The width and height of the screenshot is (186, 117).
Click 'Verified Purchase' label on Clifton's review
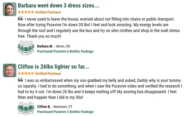point(48,73)
